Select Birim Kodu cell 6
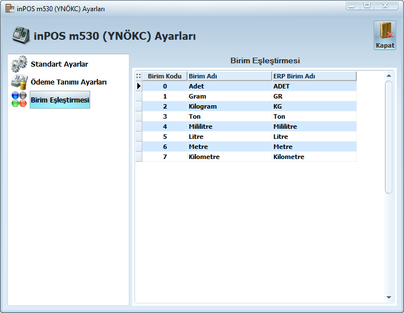Image resolution: width=404 pixels, height=313 pixels. pyautogui.click(x=165, y=147)
